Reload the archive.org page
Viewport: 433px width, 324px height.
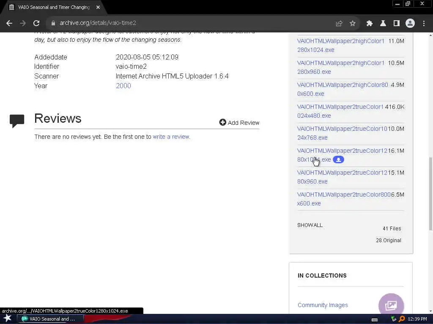pos(36,23)
